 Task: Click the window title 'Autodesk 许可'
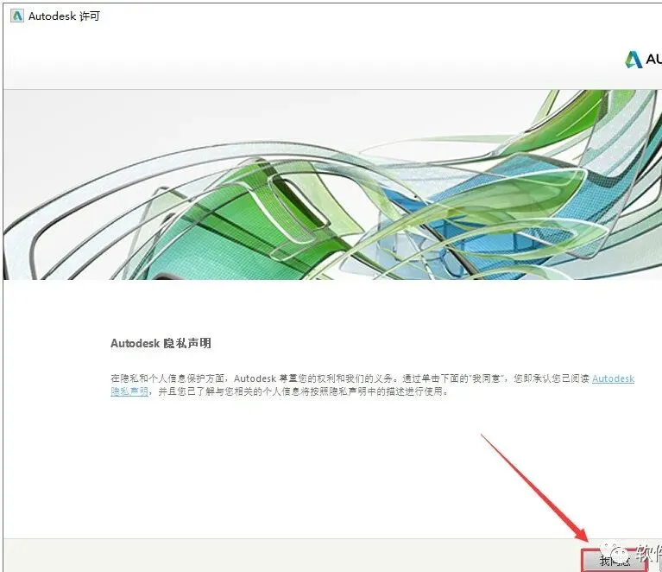tap(64, 16)
